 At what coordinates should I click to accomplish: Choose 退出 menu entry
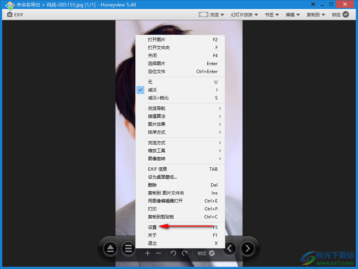(x=180, y=243)
